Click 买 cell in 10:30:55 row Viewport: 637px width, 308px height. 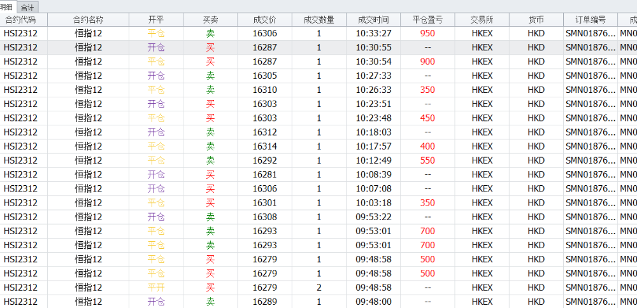pos(210,48)
